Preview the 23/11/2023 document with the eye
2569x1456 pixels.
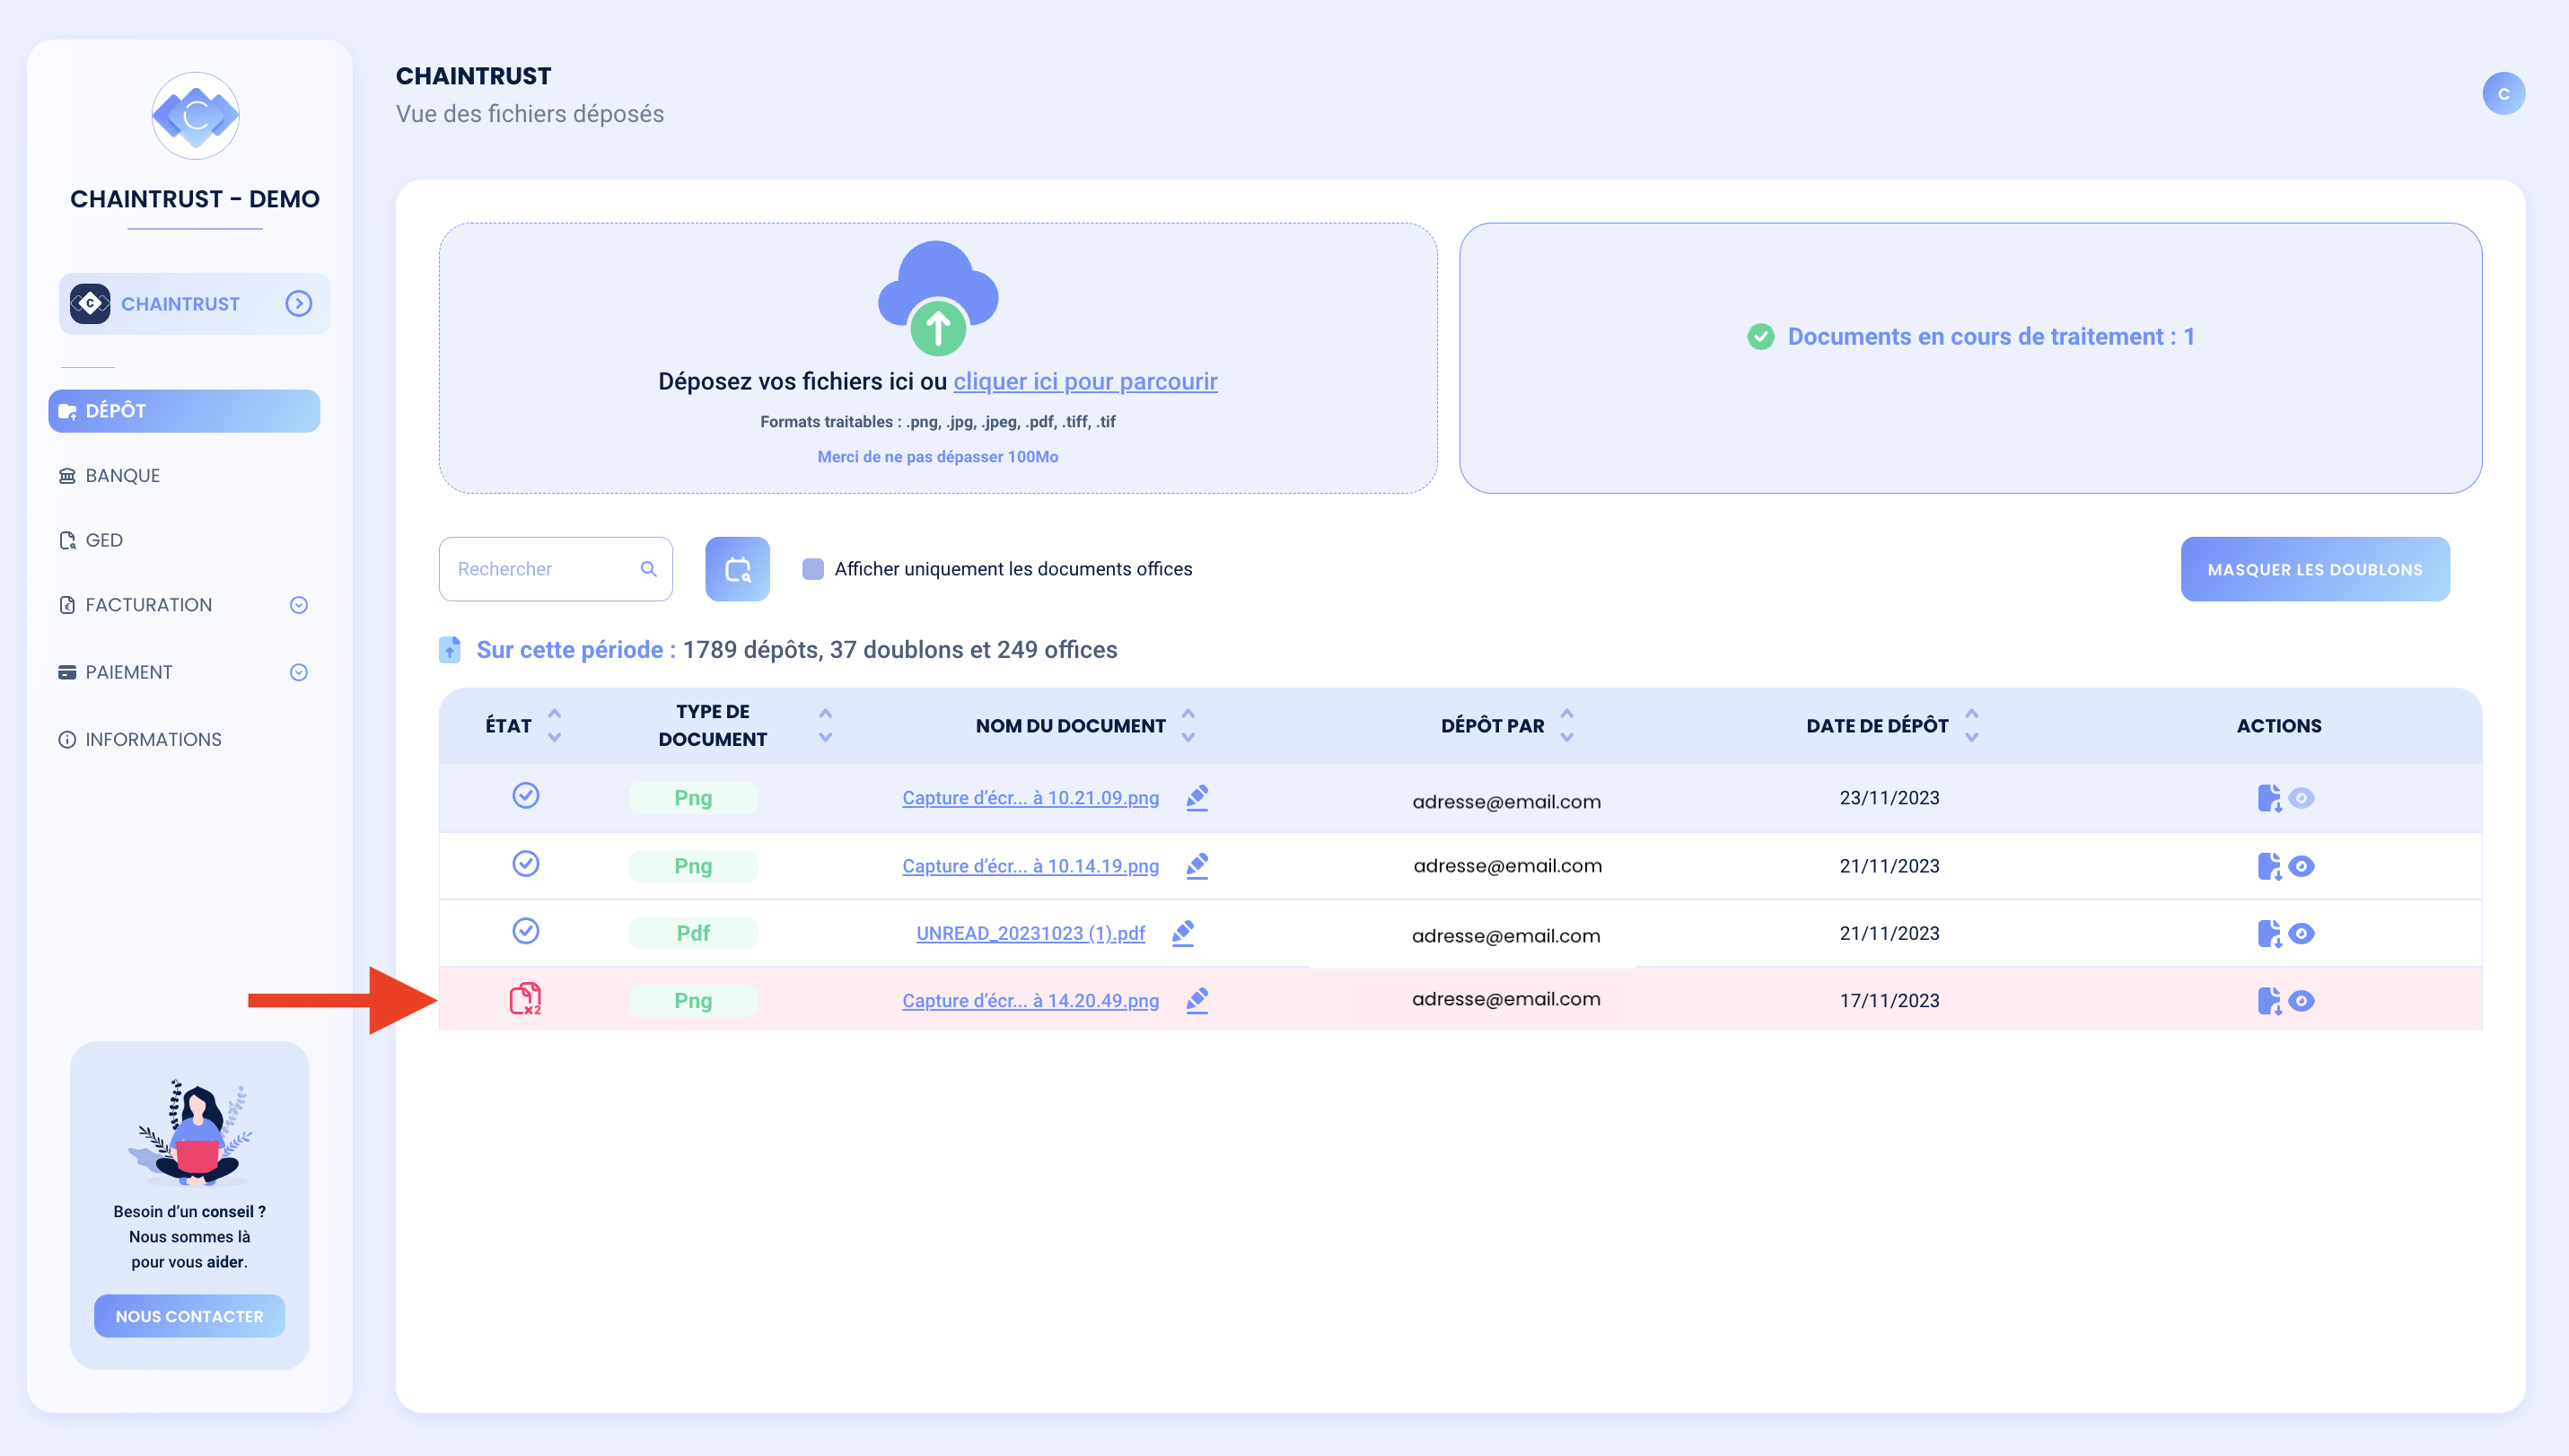(2301, 798)
